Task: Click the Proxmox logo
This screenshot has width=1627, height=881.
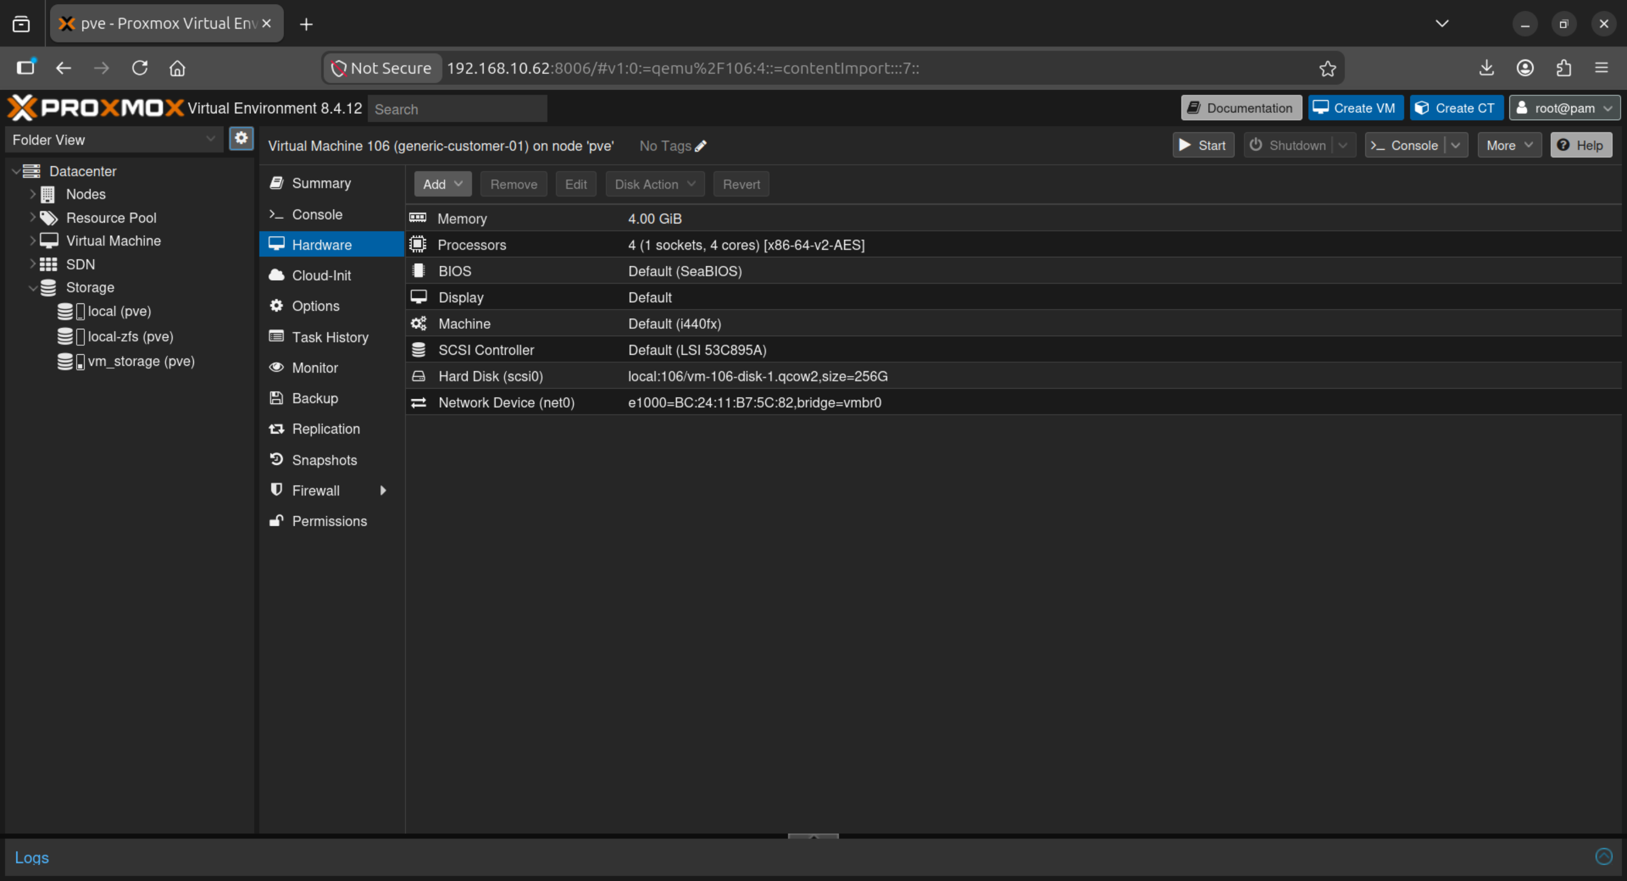Action: [95, 108]
